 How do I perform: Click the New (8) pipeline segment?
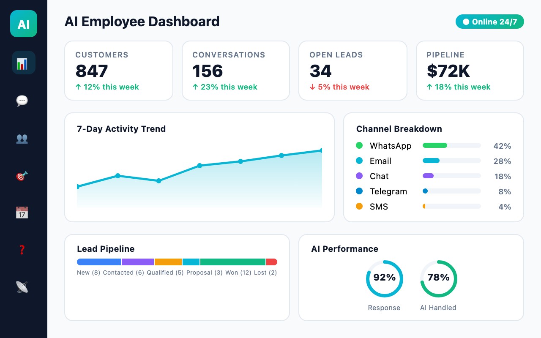(x=98, y=262)
